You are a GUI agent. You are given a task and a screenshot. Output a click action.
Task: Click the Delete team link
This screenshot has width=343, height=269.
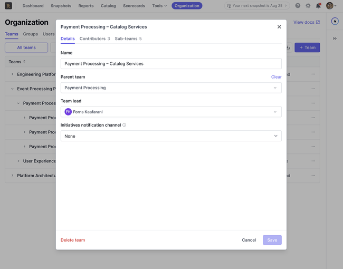click(73, 240)
